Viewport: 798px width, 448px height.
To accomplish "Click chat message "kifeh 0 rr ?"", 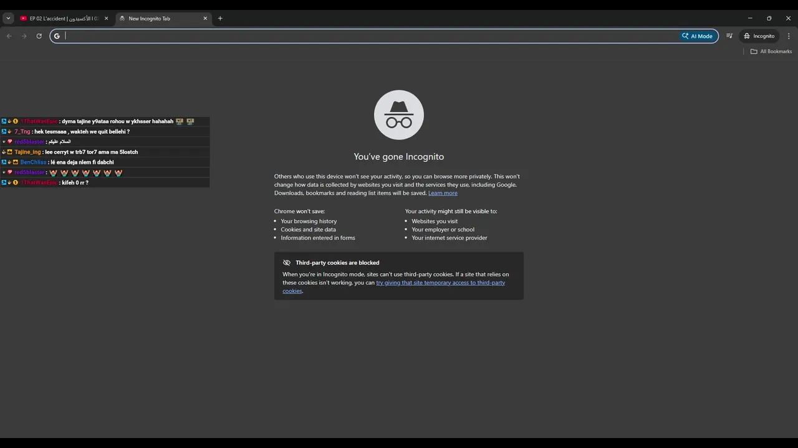I will [x=75, y=183].
